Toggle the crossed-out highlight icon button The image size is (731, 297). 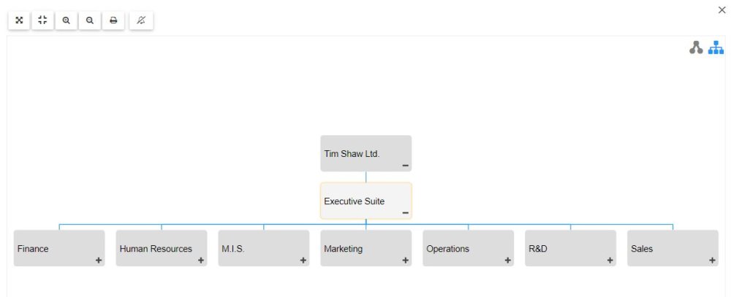141,20
